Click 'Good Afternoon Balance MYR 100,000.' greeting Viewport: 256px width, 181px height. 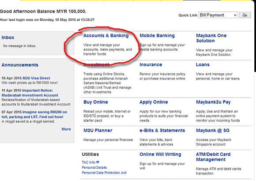pyautogui.click(x=43, y=11)
